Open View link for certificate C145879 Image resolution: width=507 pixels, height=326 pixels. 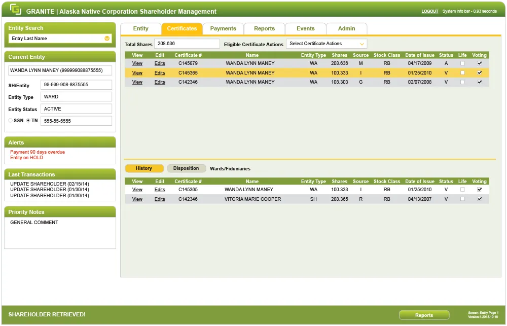point(137,63)
